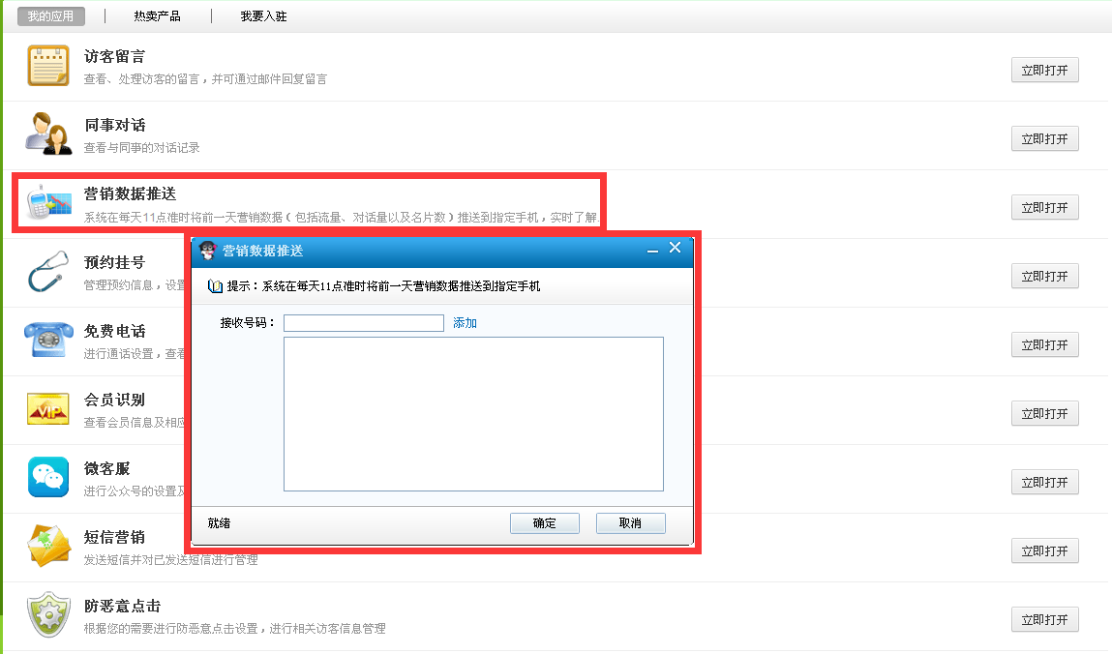Click the 接收号码 input field
Viewport: 1112px width, 654px height.
click(363, 323)
